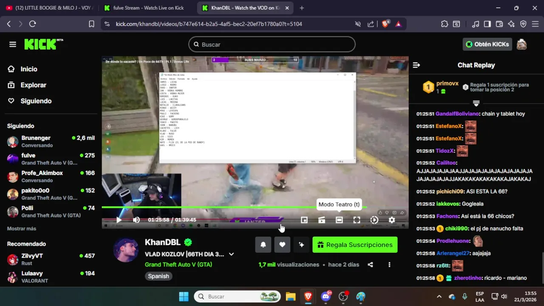Toggle muted autoplay site sound icon
The height and width of the screenshot is (306, 544).
tap(358, 24)
